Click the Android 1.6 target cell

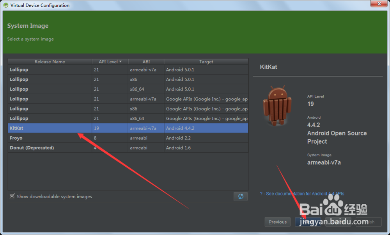click(206, 148)
